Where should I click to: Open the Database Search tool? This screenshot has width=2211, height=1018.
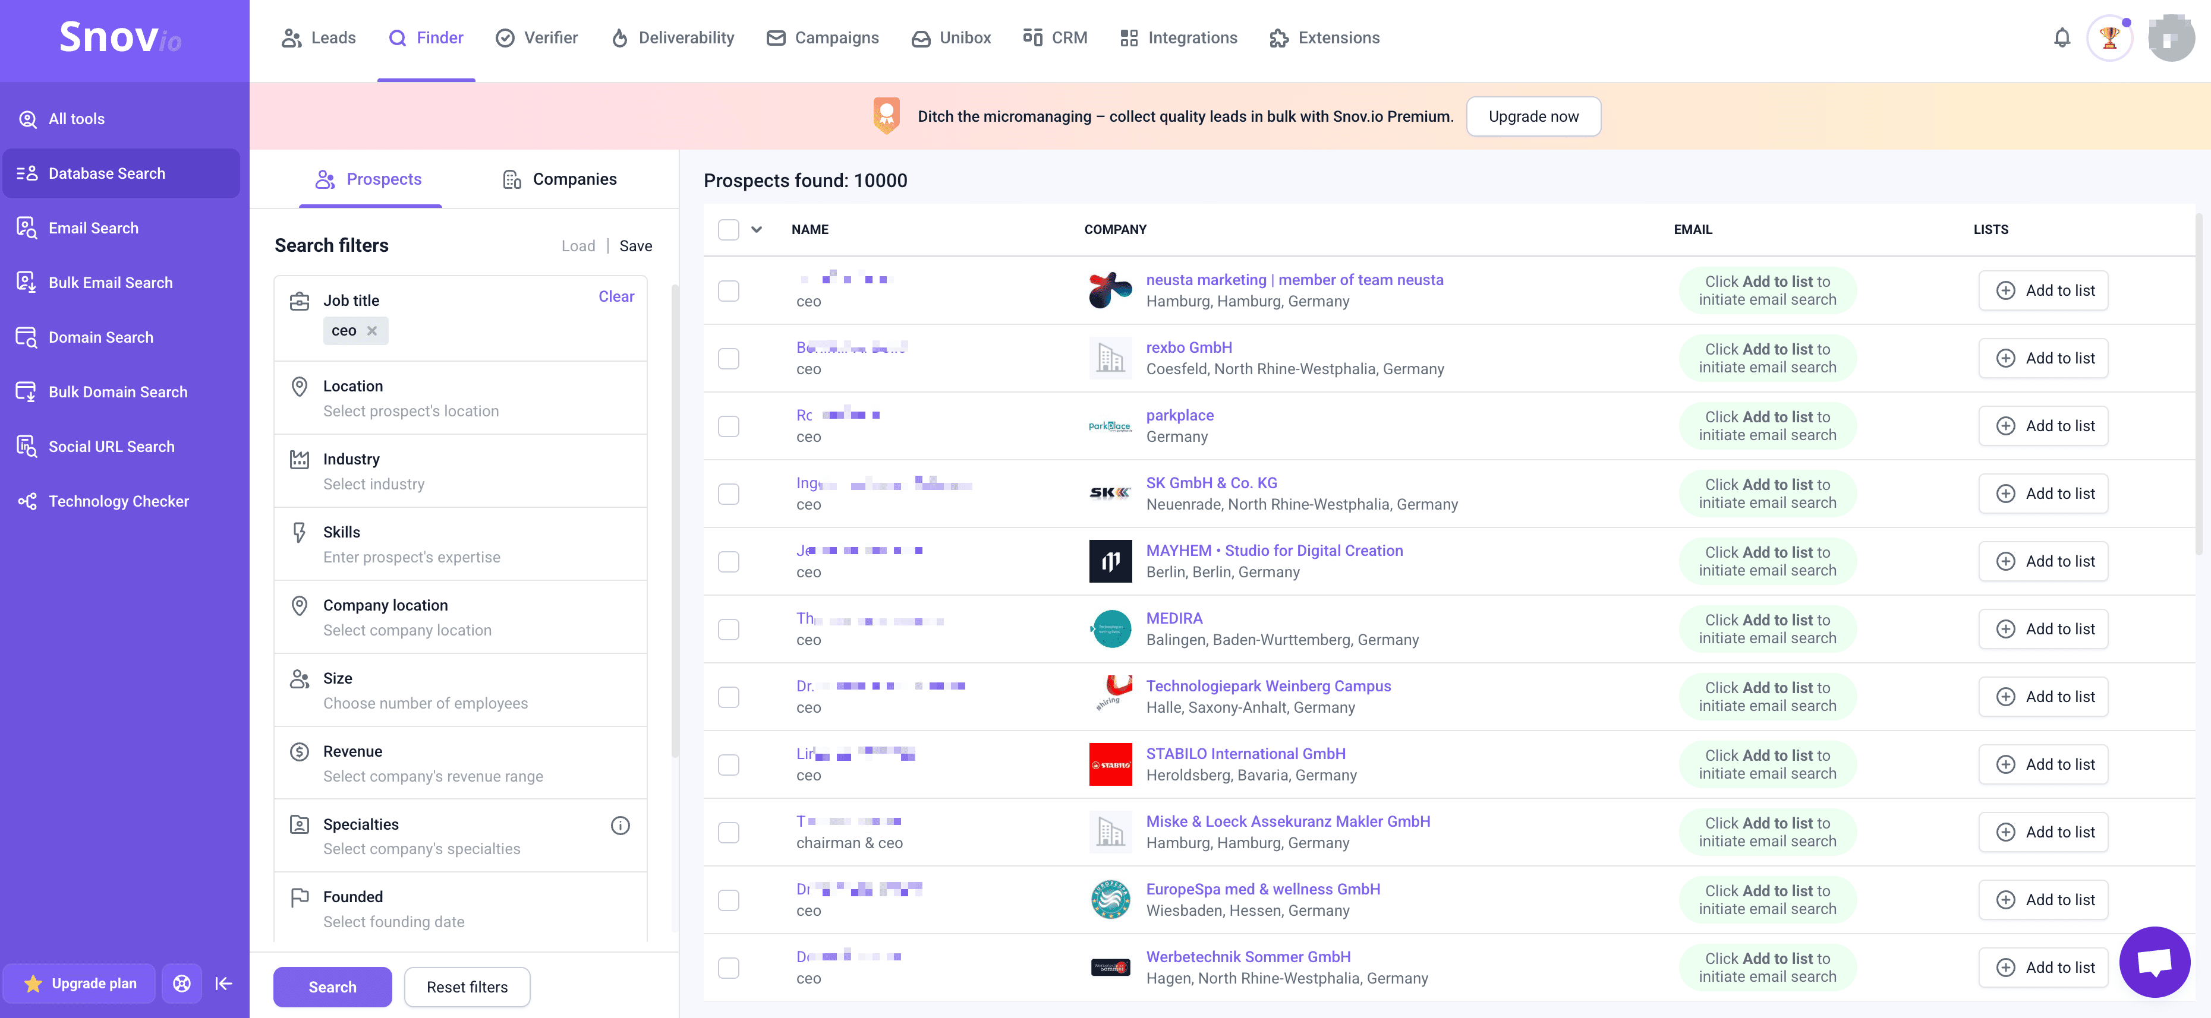[x=106, y=172]
